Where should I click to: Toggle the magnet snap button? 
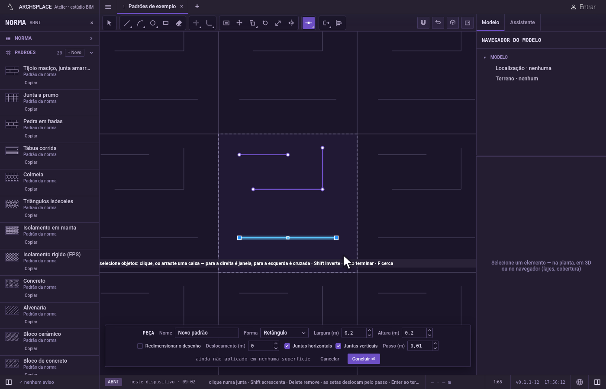coord(423,23)
